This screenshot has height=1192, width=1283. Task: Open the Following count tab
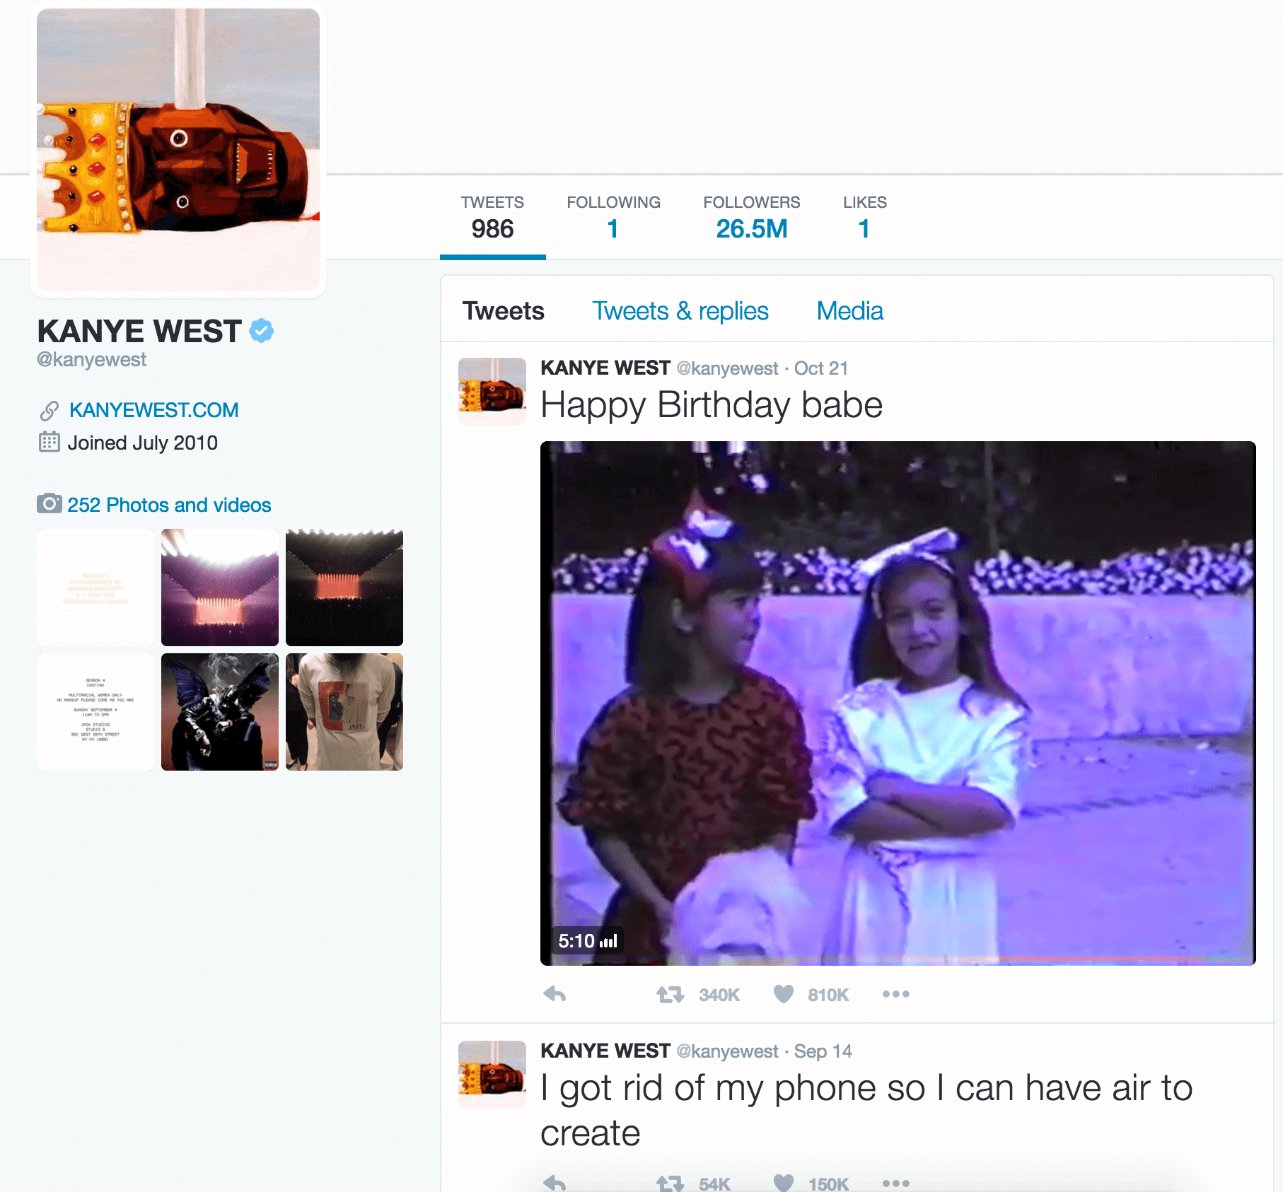pyautogui.click(x=613, y=218)
